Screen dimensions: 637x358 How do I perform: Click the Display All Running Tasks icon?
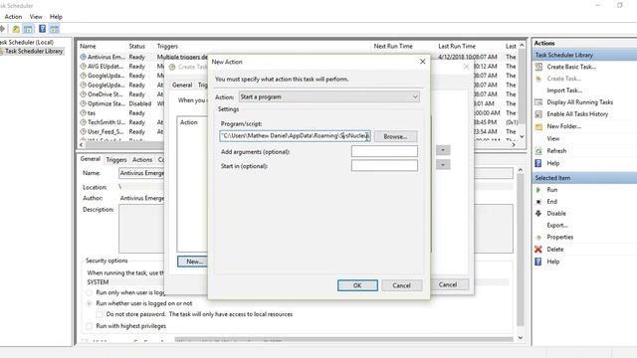coord(538,102)
